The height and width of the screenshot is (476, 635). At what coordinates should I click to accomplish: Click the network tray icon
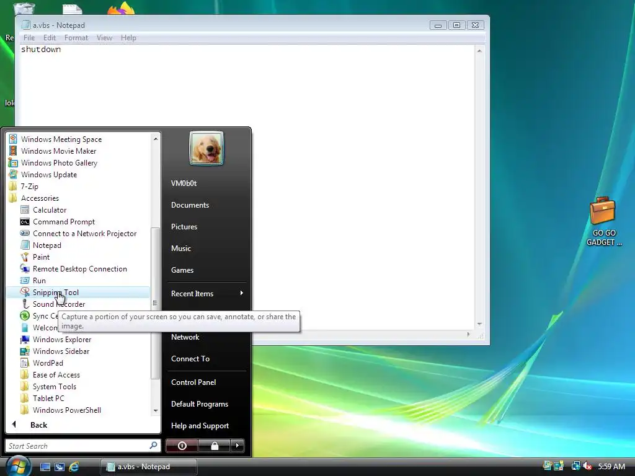575,466
